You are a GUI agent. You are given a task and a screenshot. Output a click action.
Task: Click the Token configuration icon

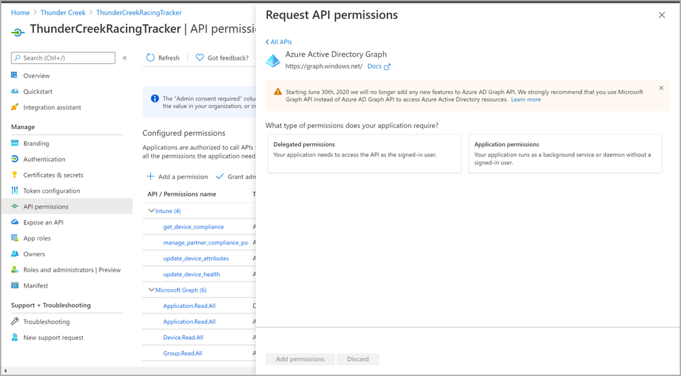pos(14,191)
